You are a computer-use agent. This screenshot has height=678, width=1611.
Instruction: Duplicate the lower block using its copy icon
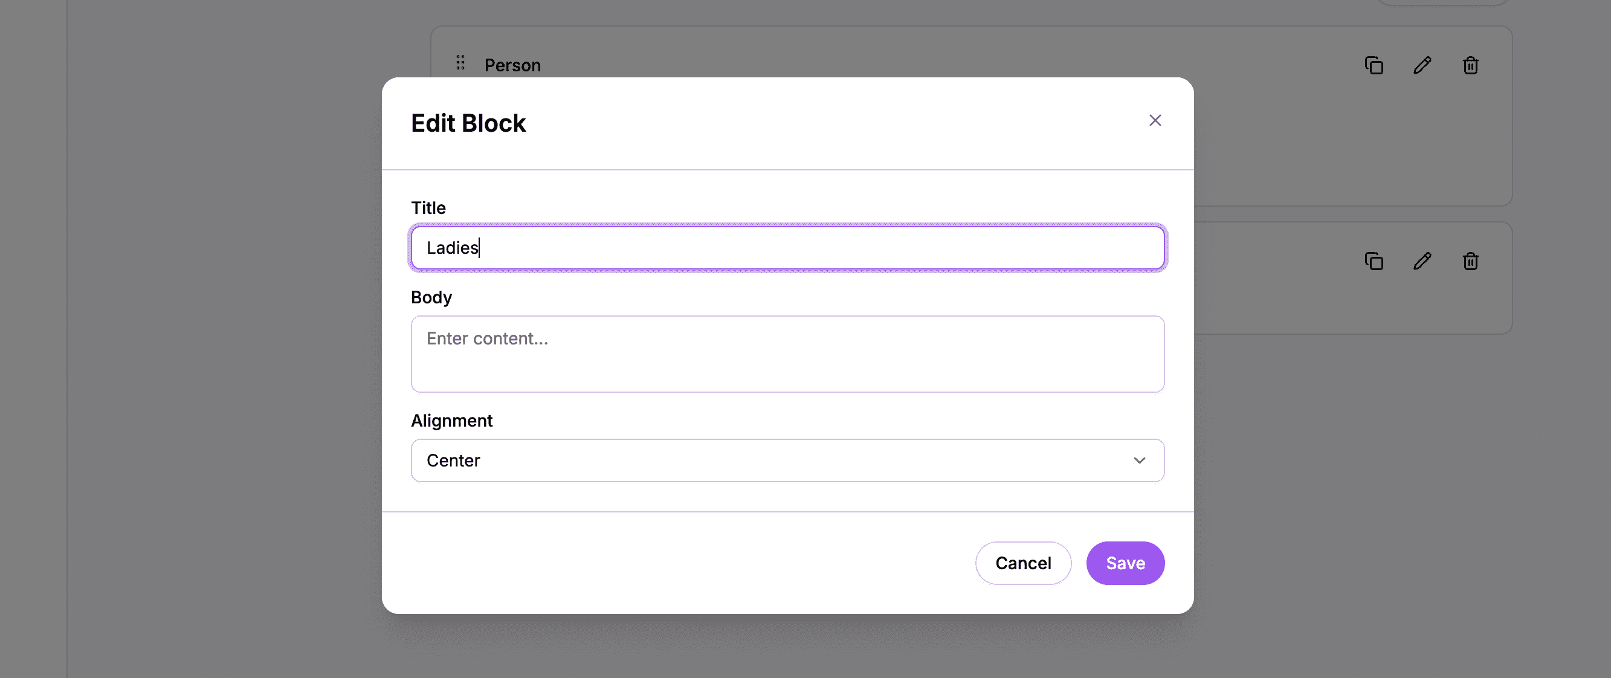pos(1374,262)
